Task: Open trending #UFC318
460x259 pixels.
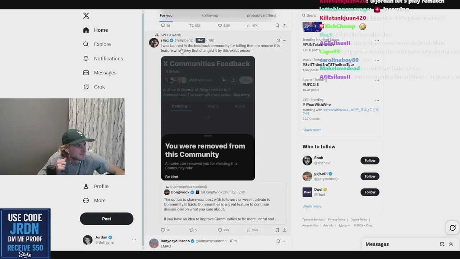Action: click(310, 85)
